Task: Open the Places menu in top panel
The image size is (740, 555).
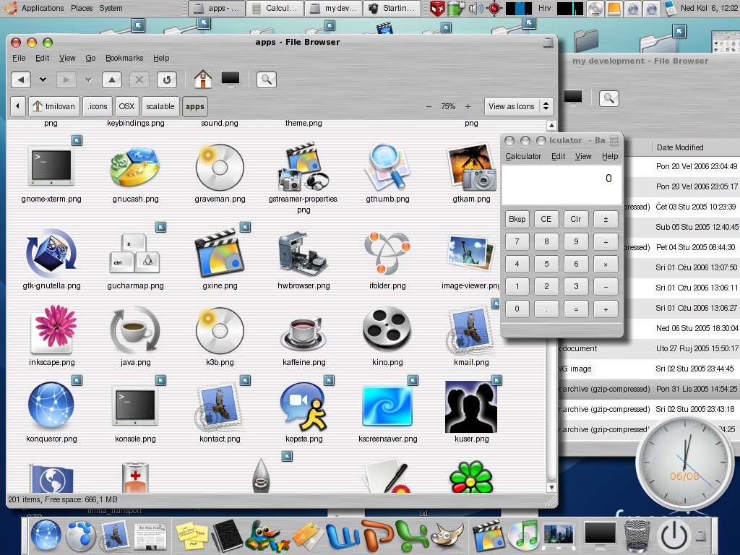Action: [82, 8]
